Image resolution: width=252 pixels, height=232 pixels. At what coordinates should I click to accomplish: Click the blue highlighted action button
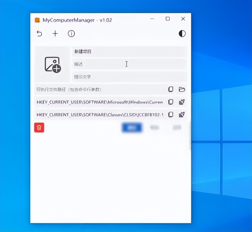pos(131,127)
